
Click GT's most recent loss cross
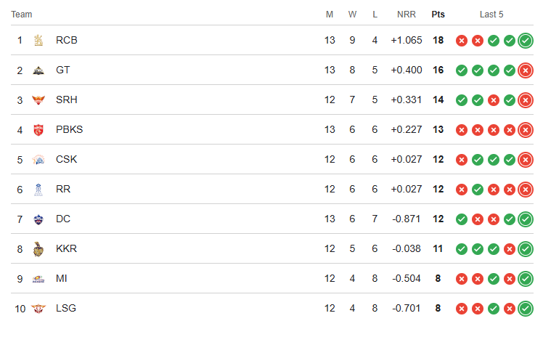pos(526,70)
